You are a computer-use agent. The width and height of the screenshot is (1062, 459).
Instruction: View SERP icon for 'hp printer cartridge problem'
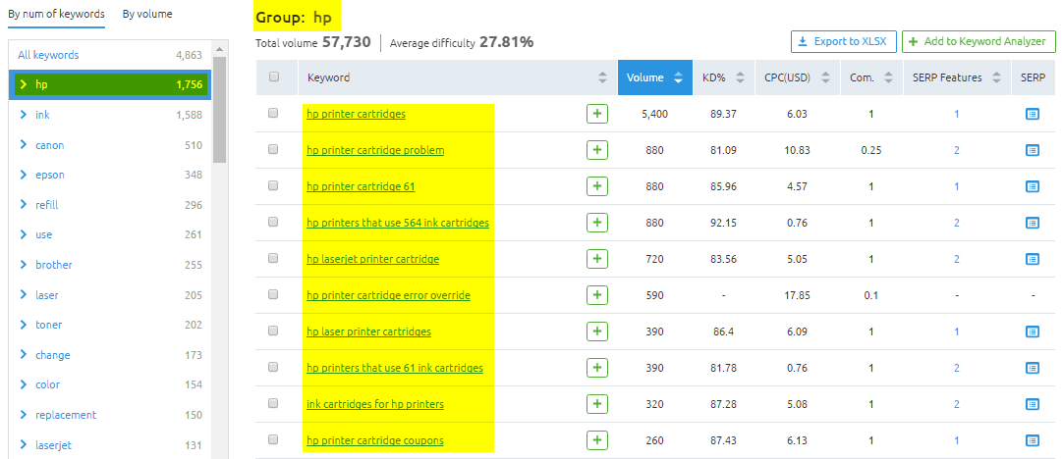coord(1033,150)
